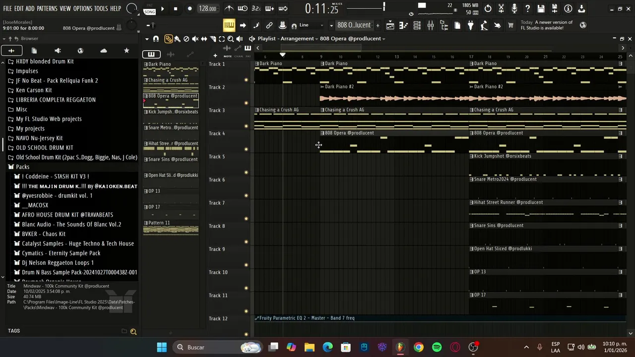Click the microphone one-click recording icon
Image resolution: width=635 pixels, height=357 pixels.
514,8
